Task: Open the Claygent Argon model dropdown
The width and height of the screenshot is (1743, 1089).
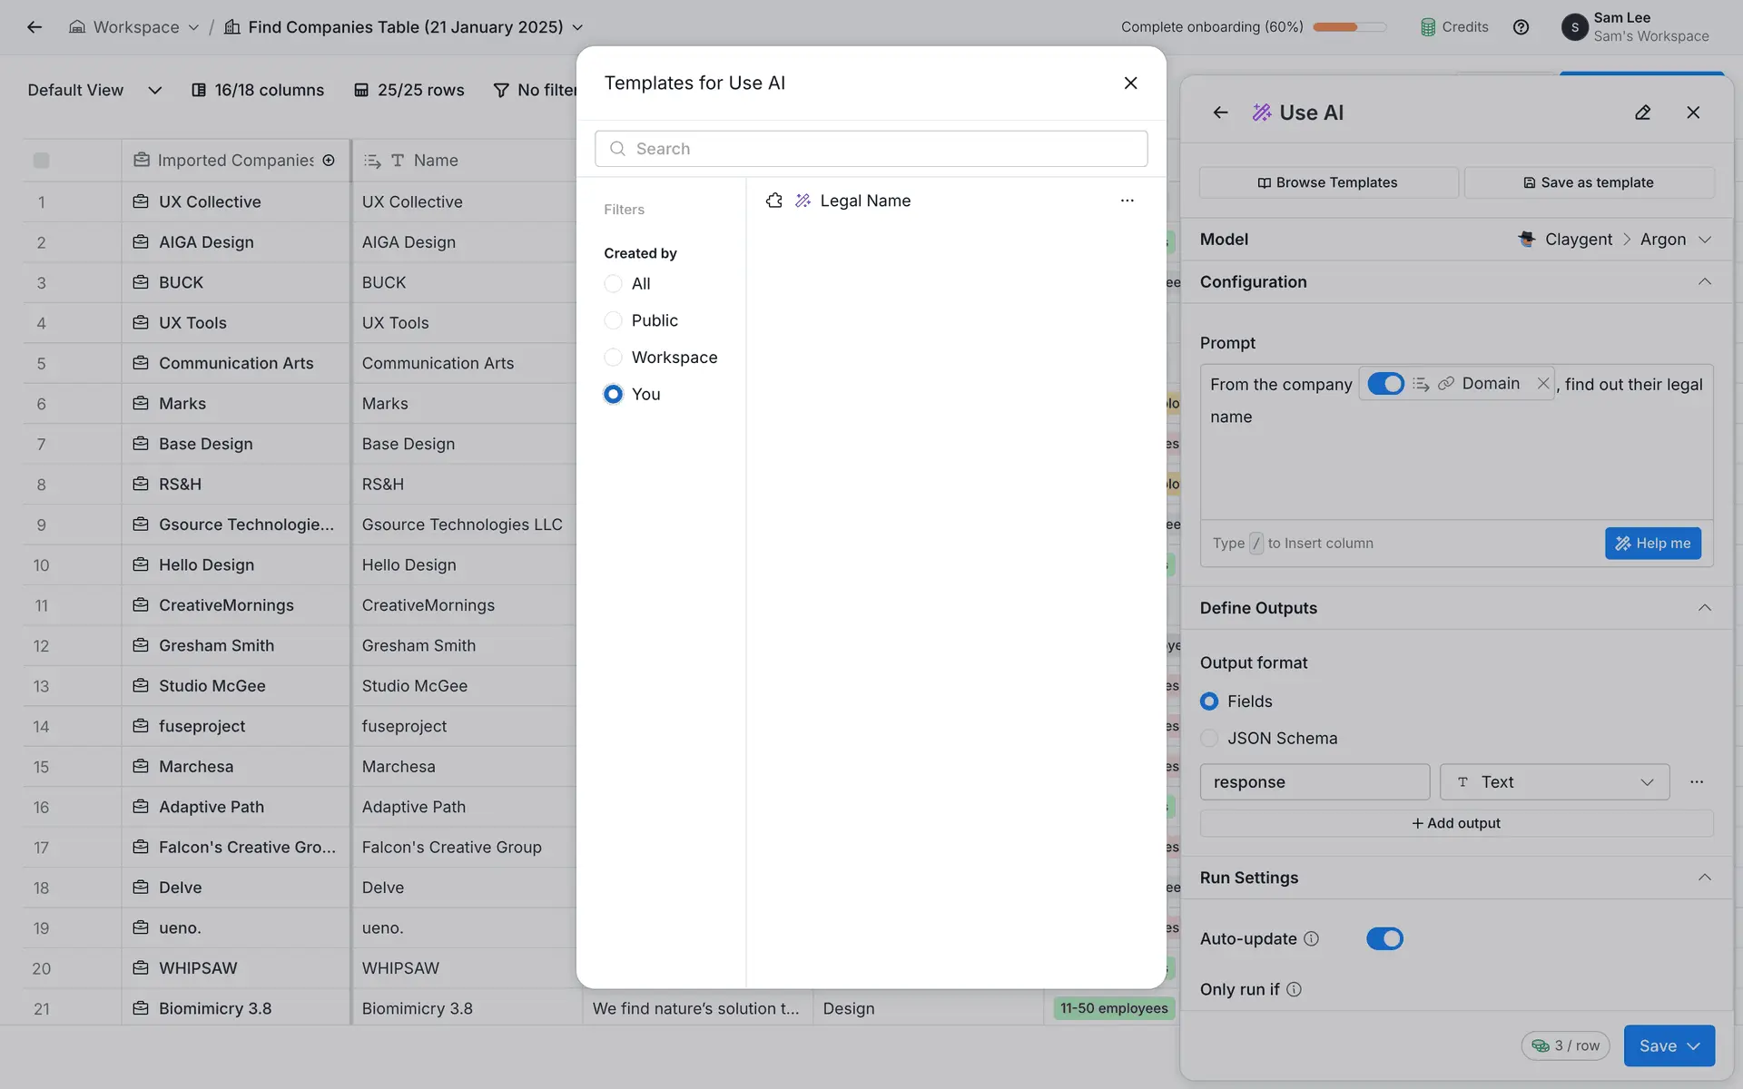Action: coord(1614,240)
